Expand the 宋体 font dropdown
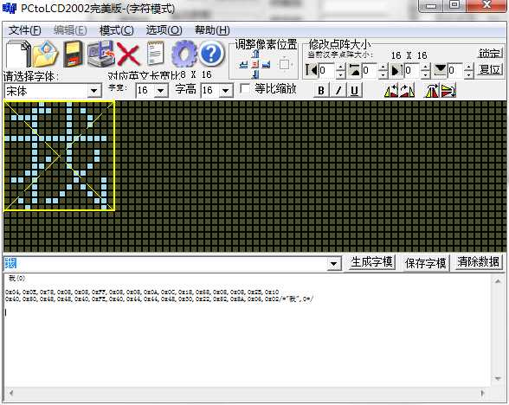Image resolution: width=509 pixels, height=405 pixels. (x=94, y=91)
